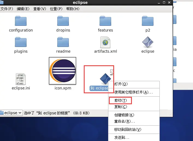
Task: Select the eclipse executable icon
Action: click(148, 42)
